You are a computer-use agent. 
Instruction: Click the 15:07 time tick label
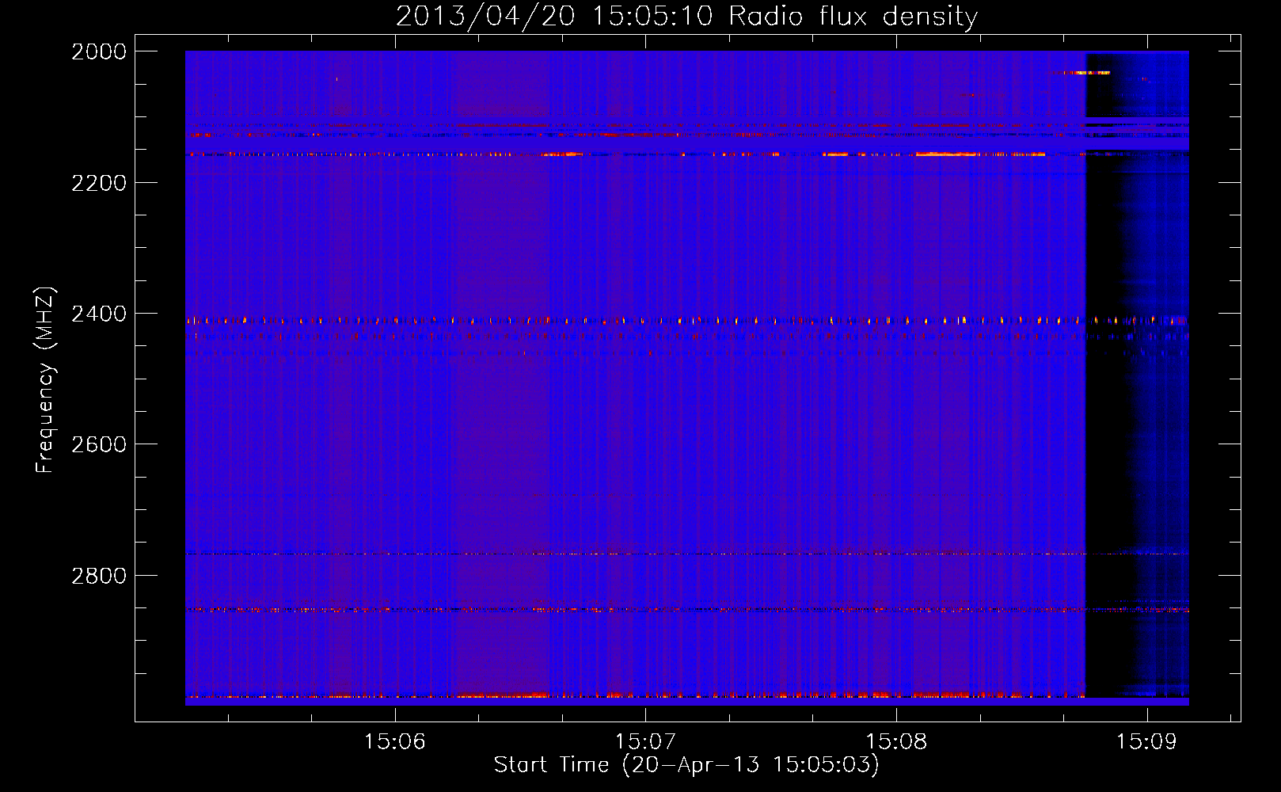click(645, 742)
